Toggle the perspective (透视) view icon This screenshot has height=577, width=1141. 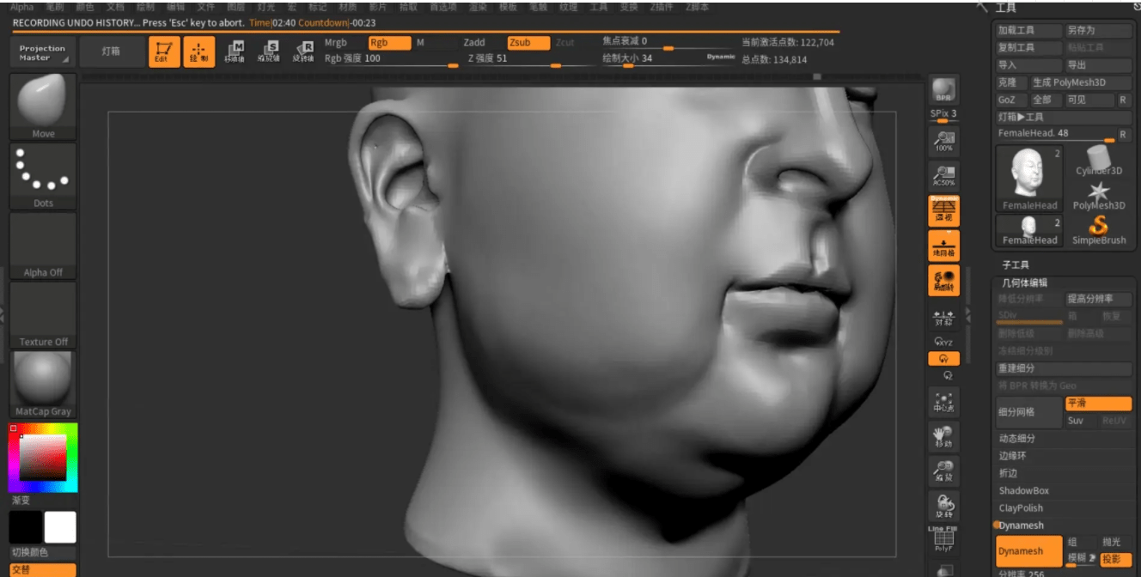[x=943, y=210]
